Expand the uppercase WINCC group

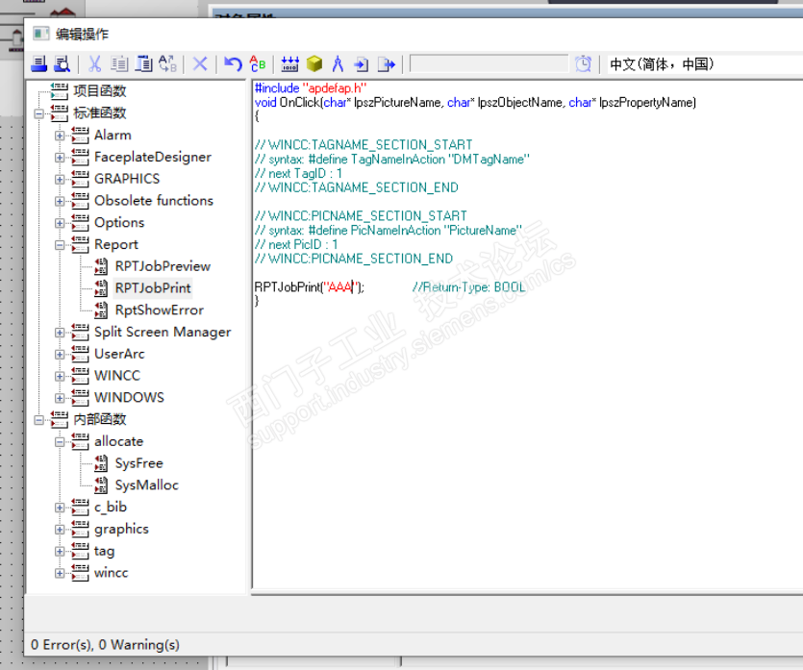(60, 376)
